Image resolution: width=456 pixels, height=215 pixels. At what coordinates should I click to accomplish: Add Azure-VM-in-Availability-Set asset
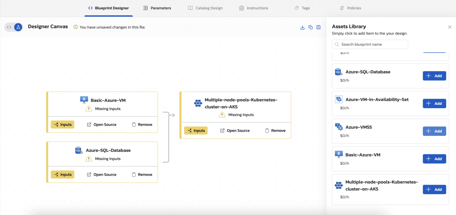tap(434, 103)
